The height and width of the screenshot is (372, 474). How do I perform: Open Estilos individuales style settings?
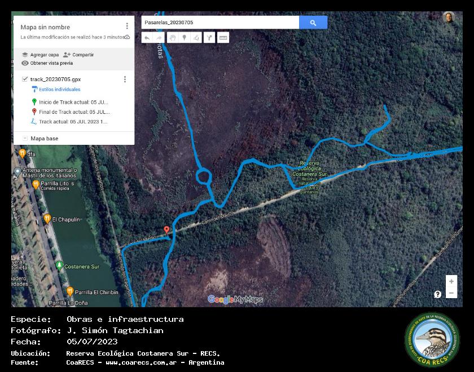[59, 90]
